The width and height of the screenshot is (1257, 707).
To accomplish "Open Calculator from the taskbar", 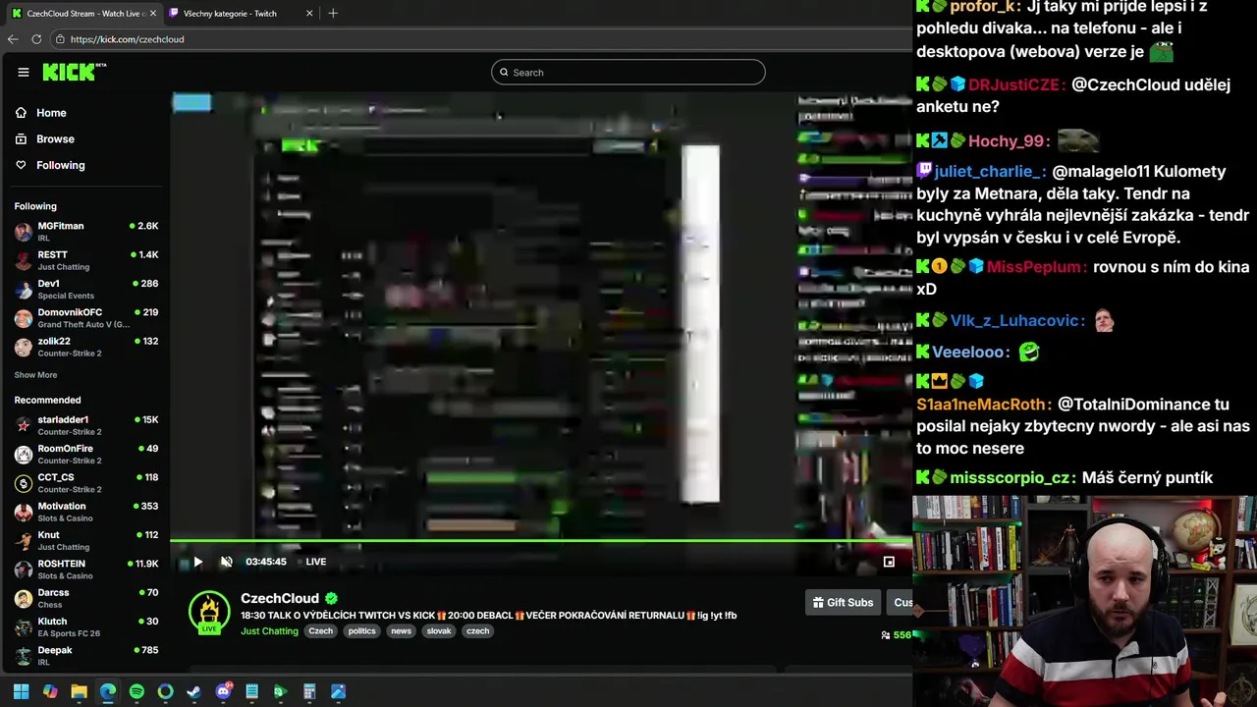I will click(x=309, y=692).
